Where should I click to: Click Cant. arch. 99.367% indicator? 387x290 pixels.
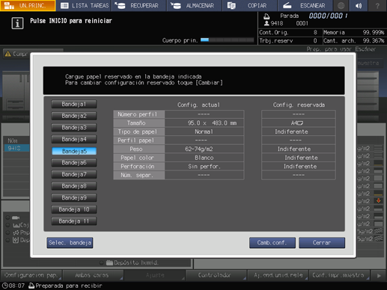(x=354, y=40)
